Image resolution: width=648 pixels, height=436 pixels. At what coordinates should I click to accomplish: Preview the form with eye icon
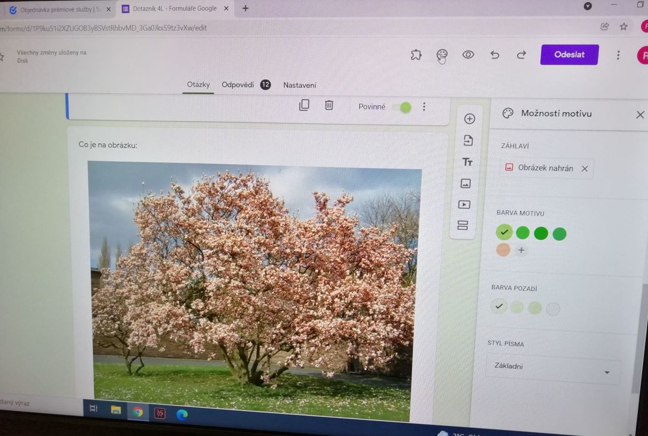pyautogui.click(x=468, y=55)
